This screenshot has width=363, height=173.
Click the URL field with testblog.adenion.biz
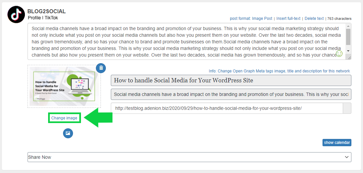click(x=227, y=108)
